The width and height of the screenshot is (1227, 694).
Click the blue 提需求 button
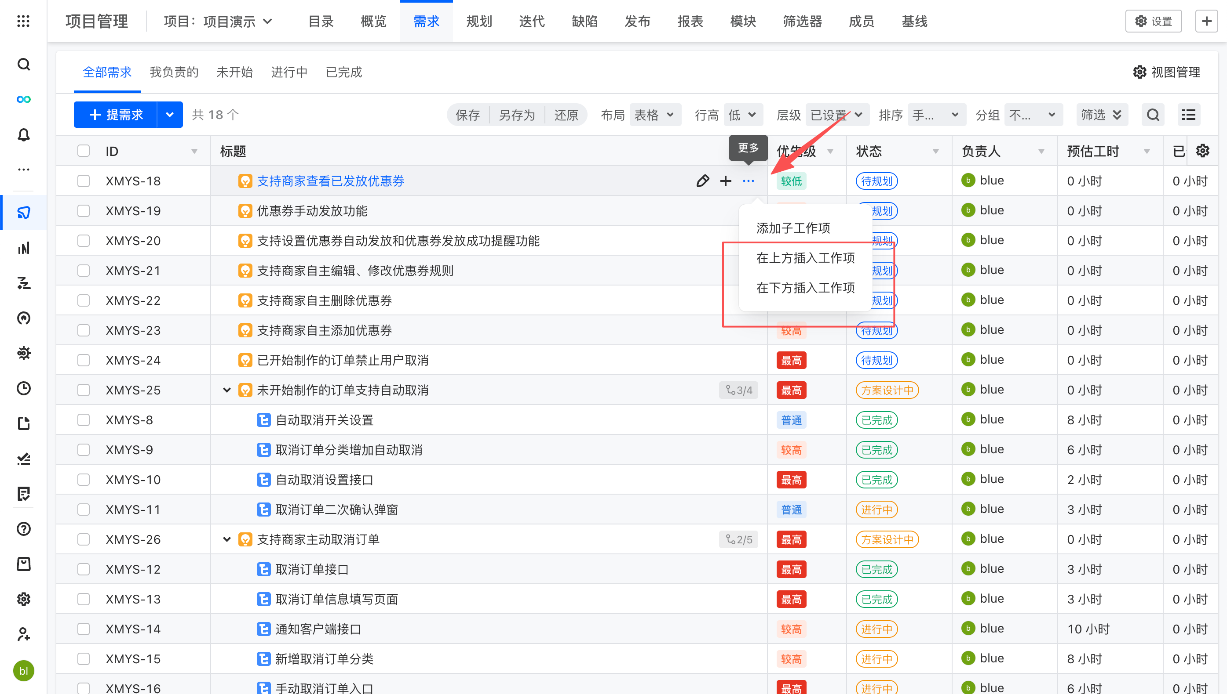point(116,114)
